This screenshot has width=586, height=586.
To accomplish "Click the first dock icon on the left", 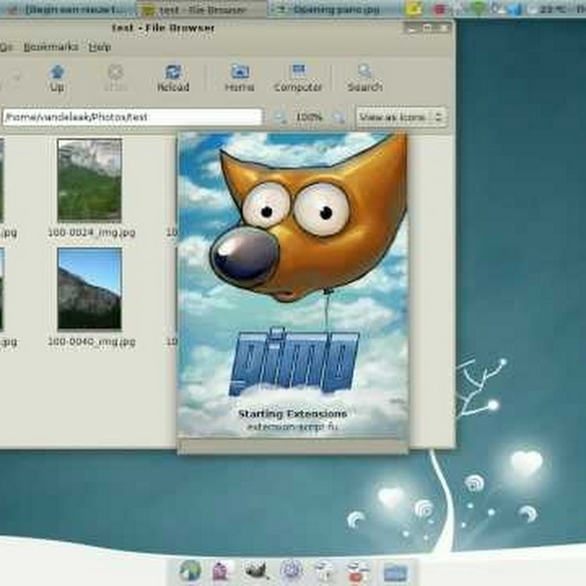I will [190, 570].
